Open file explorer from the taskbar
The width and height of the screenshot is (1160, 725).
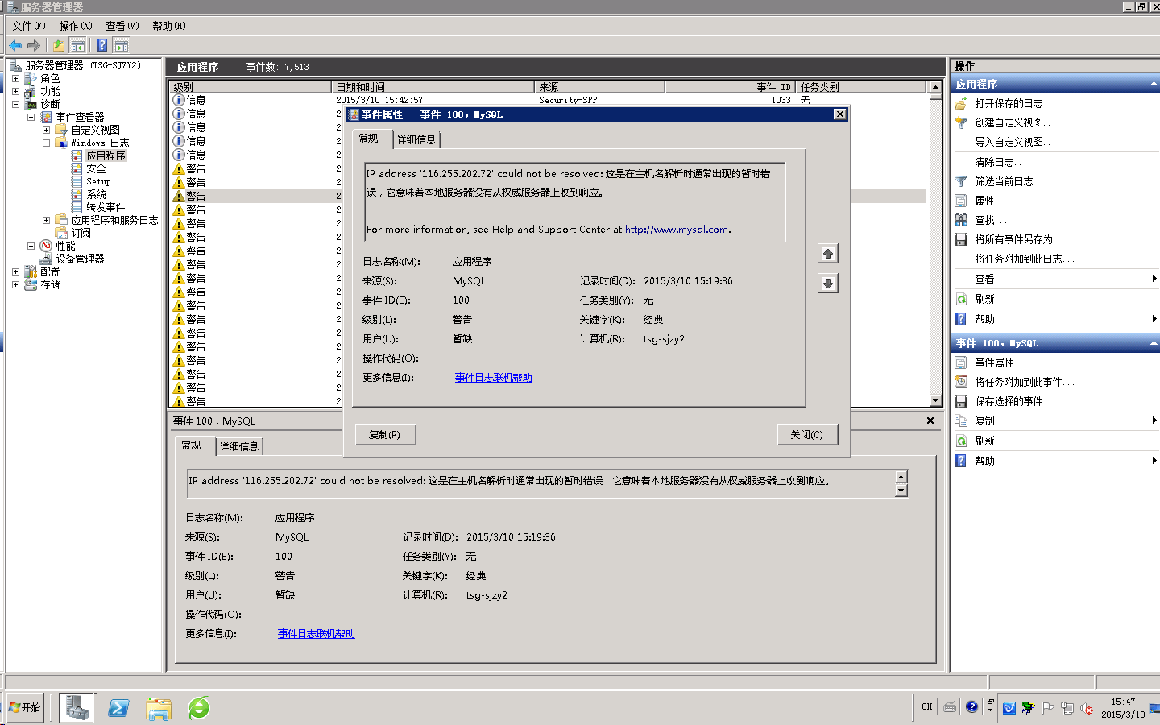click(x=159, y=707)
